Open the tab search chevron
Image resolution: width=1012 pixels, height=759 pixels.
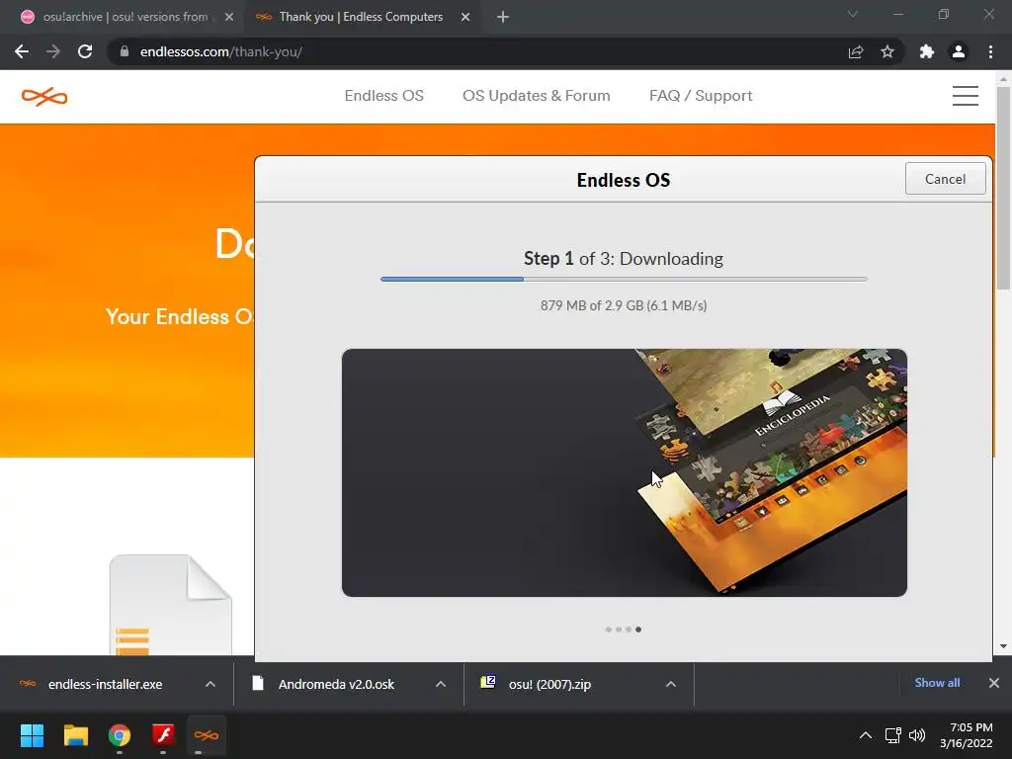(x=853, y=14)
